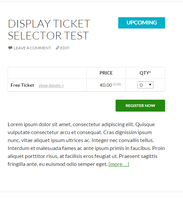The width and height of the screenshot is (183, 199).
Task: Follow the (more…) link
Action: pos(119,164)
